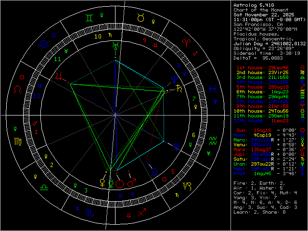
Task: Click the blue house number 8 in the wheel
Action: point(179,65)
